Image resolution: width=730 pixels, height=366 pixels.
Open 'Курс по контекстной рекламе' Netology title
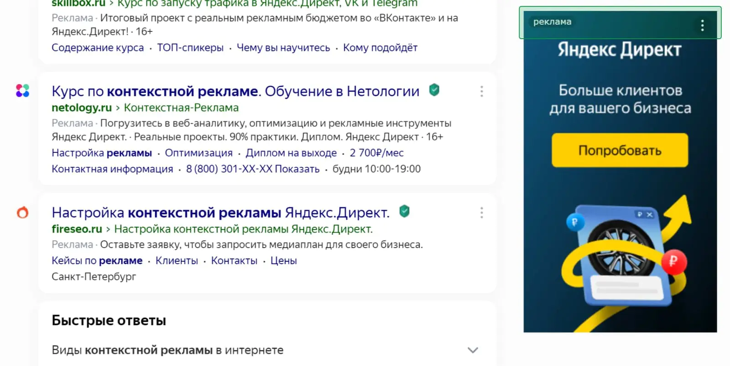(x=235, y=91)
